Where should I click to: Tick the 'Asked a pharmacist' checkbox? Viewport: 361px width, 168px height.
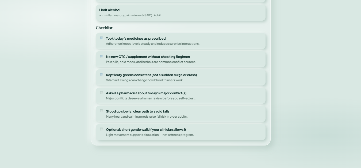pos(101,93)
